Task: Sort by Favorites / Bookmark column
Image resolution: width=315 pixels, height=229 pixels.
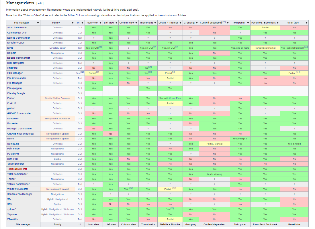Action: click(x=277, y=23)
